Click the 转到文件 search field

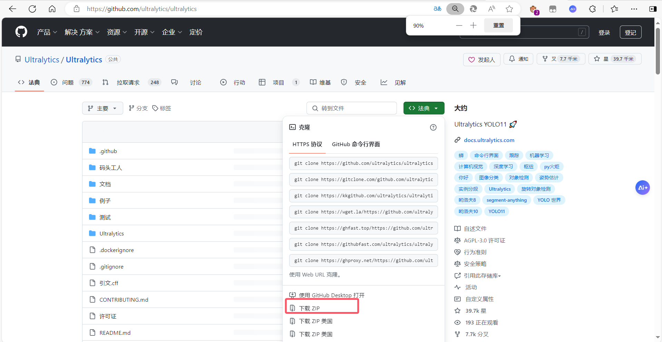click(351, 108)
